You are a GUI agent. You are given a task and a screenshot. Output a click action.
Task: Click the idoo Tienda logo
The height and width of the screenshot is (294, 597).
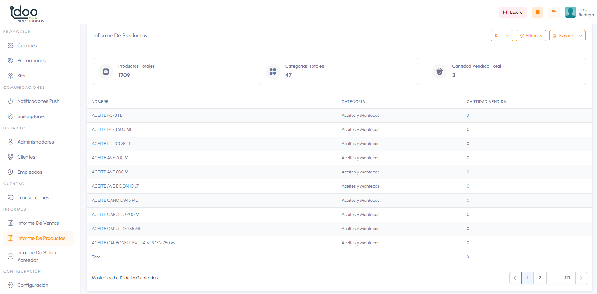click(24, 12)
